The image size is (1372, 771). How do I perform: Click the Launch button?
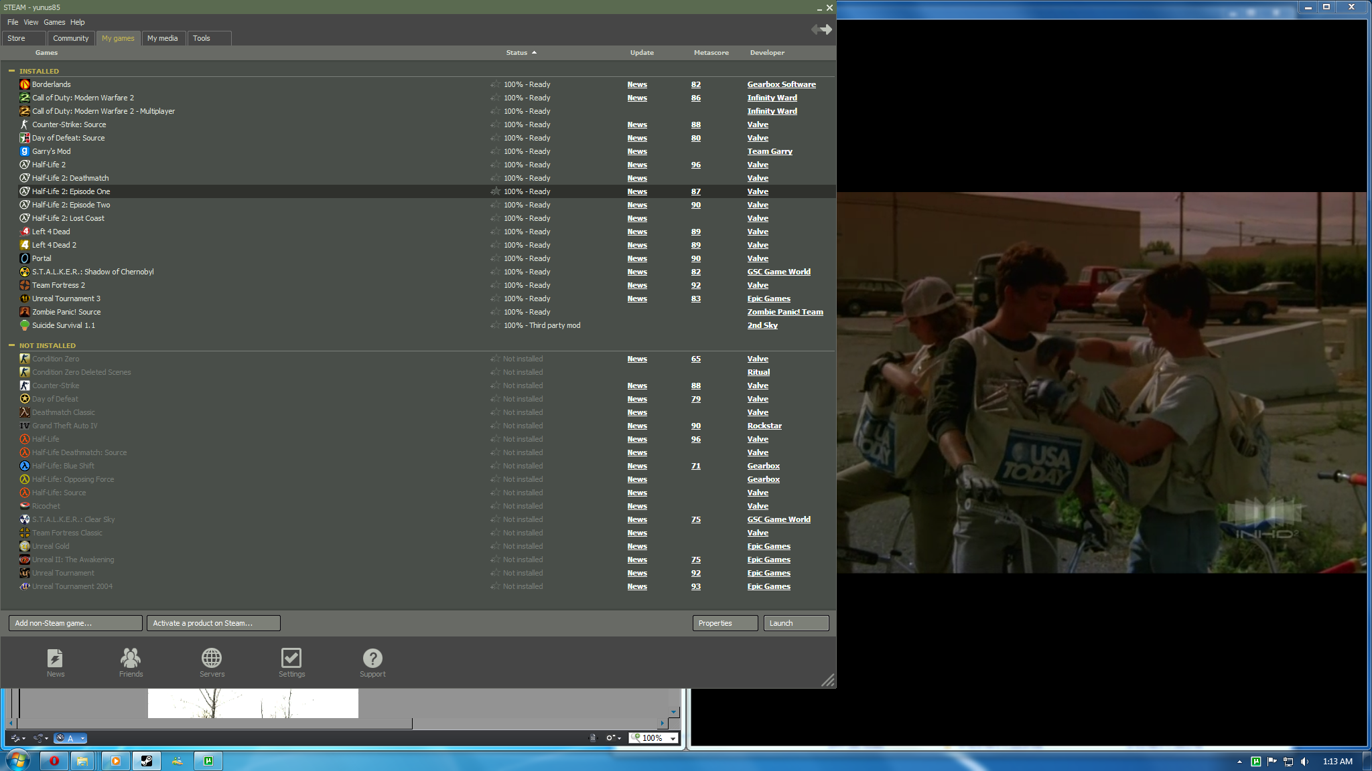[x=796, y=623]
